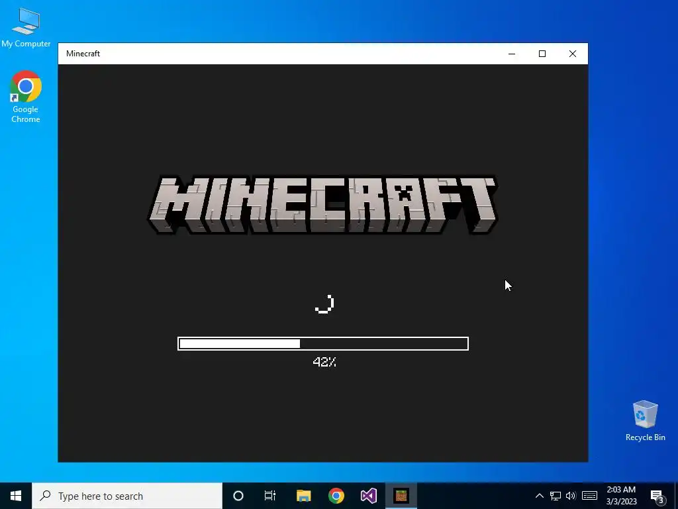Click the Cortana circle icon in the taskbar
The height and width of the screenshot is (509, 678).
click(x=238, y=496)
